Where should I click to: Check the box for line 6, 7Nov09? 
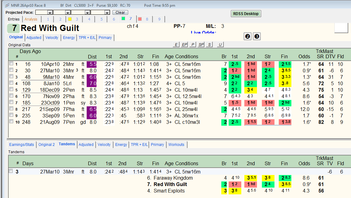pyautogui.click(x=11, y=96)
